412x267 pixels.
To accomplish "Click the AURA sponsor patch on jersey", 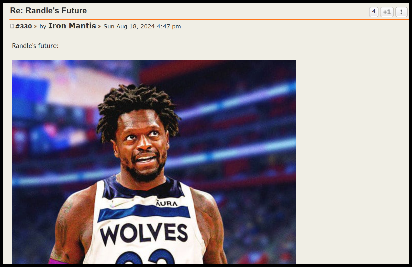I will (x=167, y=203).
